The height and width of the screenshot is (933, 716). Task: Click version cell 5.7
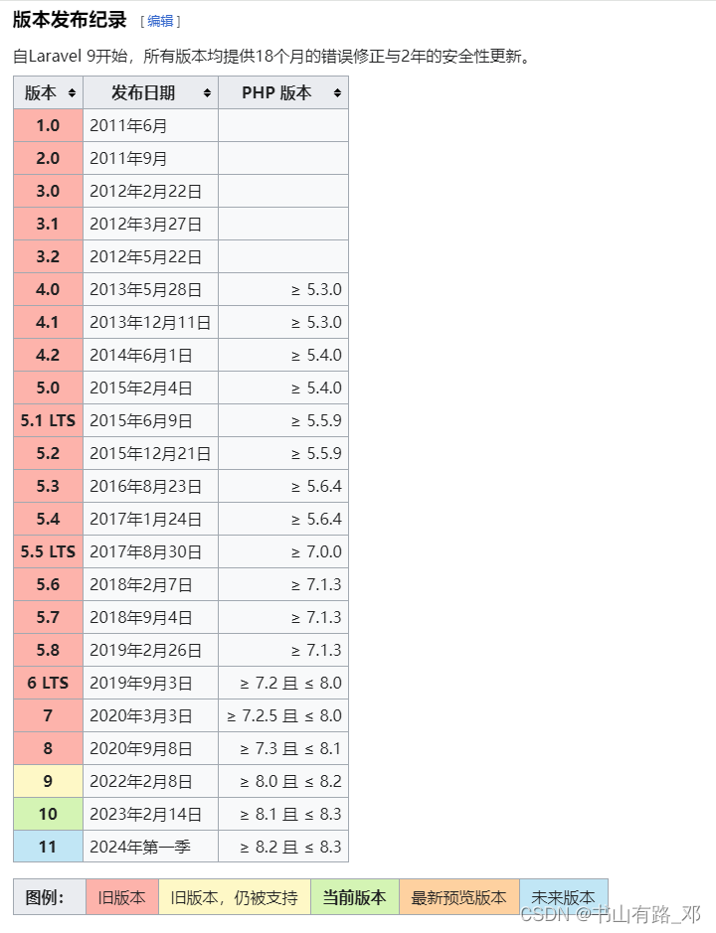pyautogui.click(x=49, y=617)
